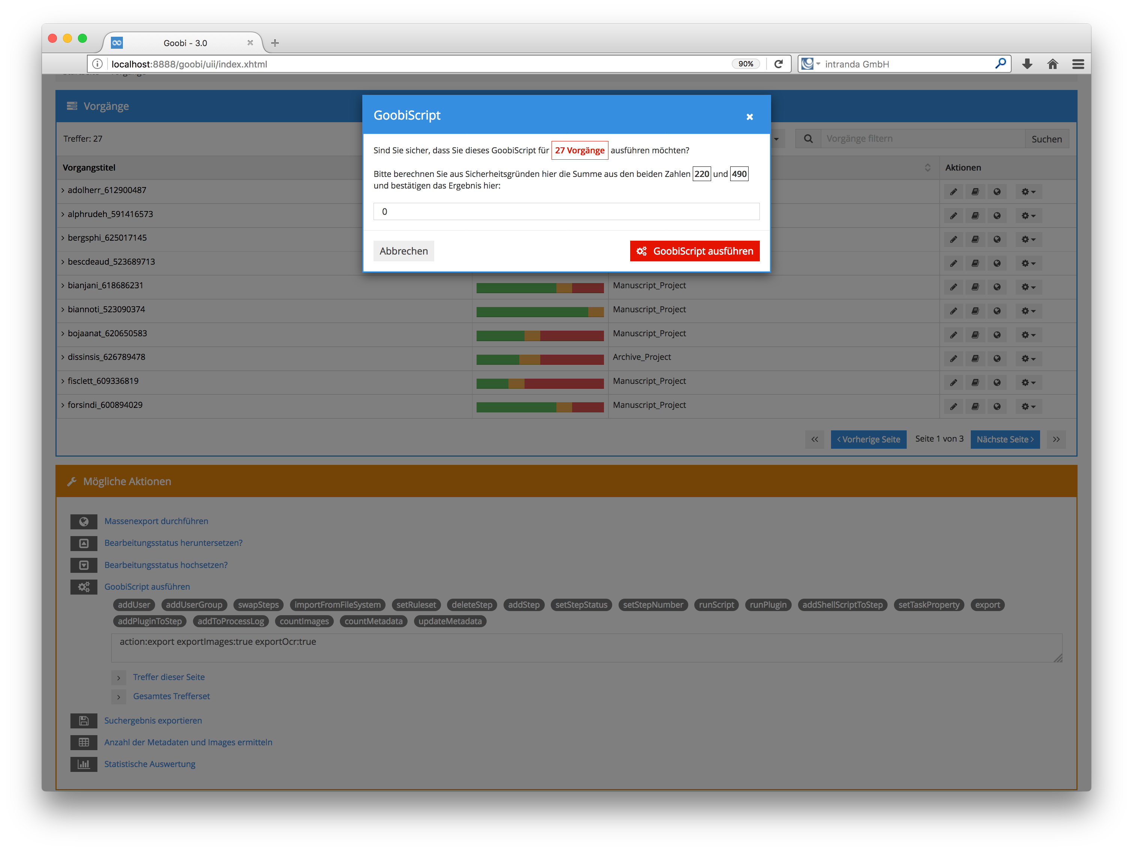Image resolution: width=1133 pixels, height=851 pixels.
Task: Click the GoobiScript command text area
Action: pyautogui.click(x=586, y=649)
